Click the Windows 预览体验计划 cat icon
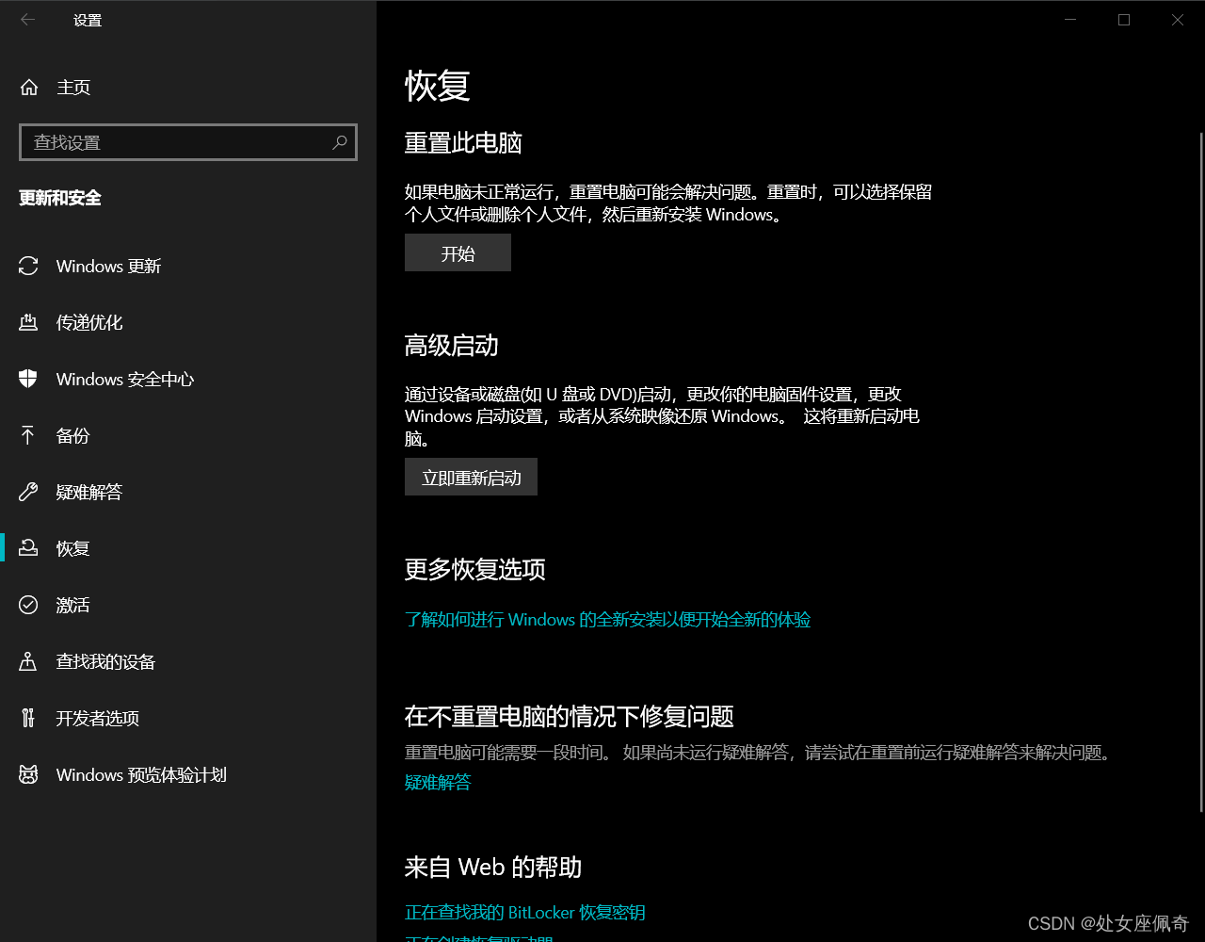The width and height of the screenshot is (1205, 942). 28,774
